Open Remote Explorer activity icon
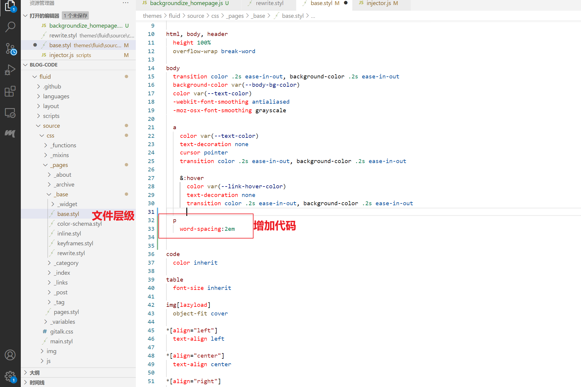581x387 pixels. 10,113
